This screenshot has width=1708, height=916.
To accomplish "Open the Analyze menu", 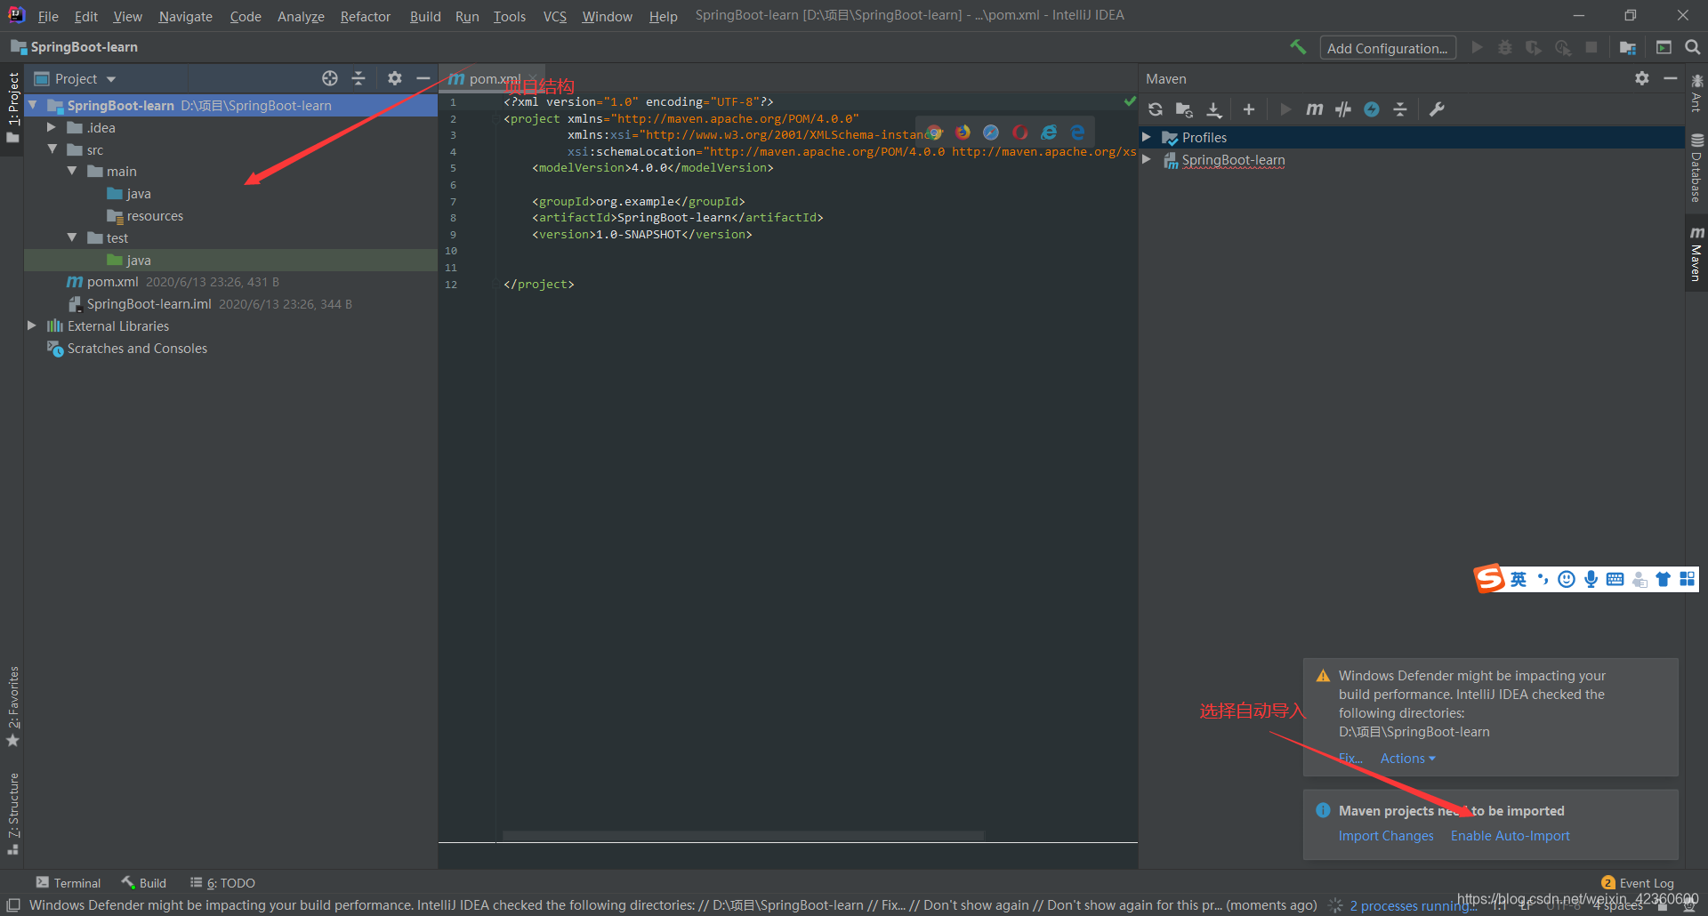I will click(x=301, y=16).
